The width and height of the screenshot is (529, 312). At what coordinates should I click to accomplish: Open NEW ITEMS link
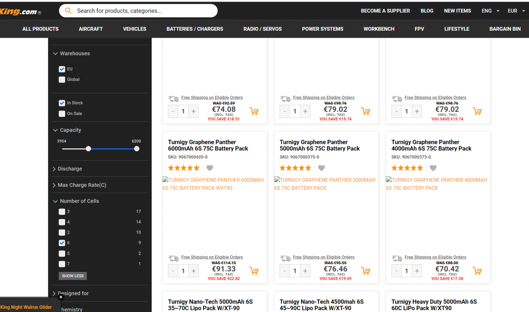click(x=457, y=11)
